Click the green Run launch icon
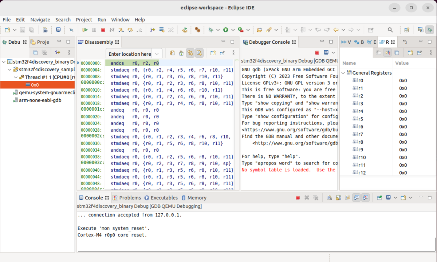 pos(225,30)
